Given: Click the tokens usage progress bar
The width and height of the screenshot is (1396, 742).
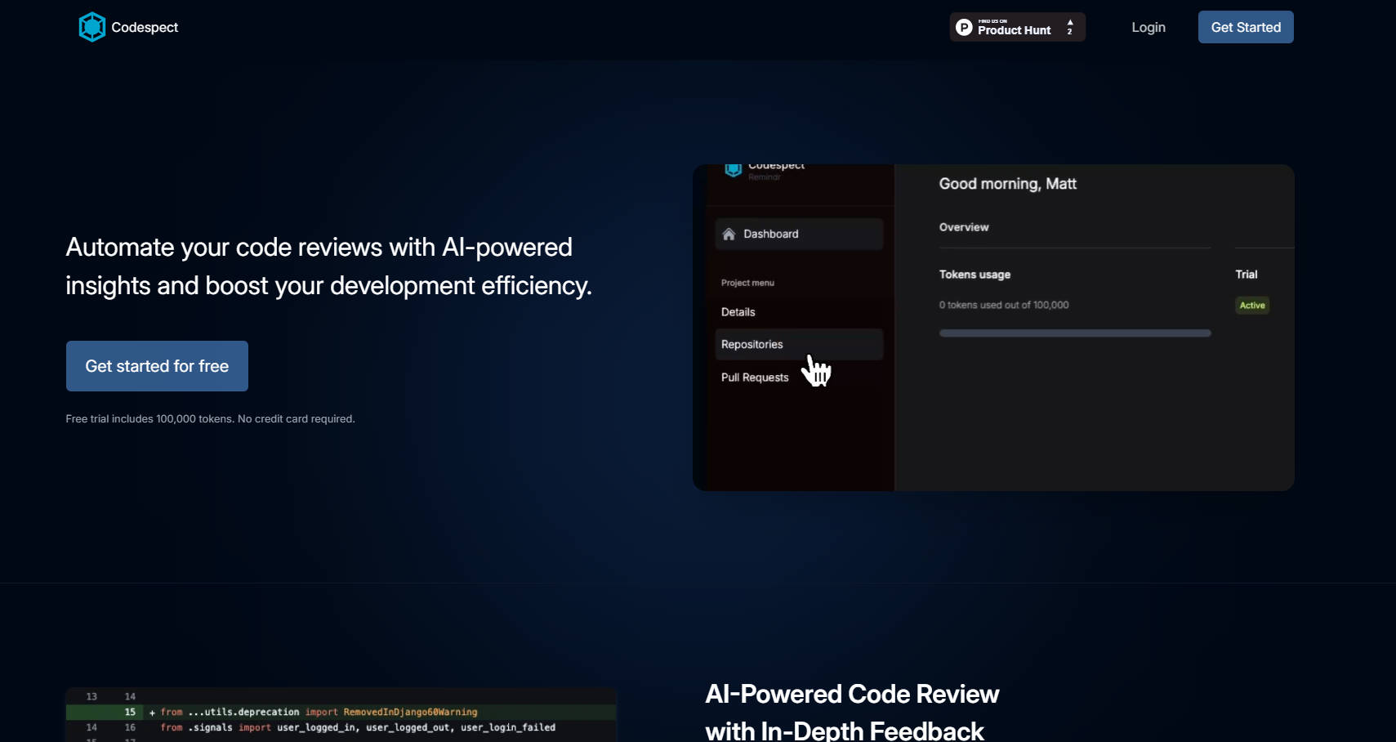Looking at the screenshot, I should [1073, 333].
